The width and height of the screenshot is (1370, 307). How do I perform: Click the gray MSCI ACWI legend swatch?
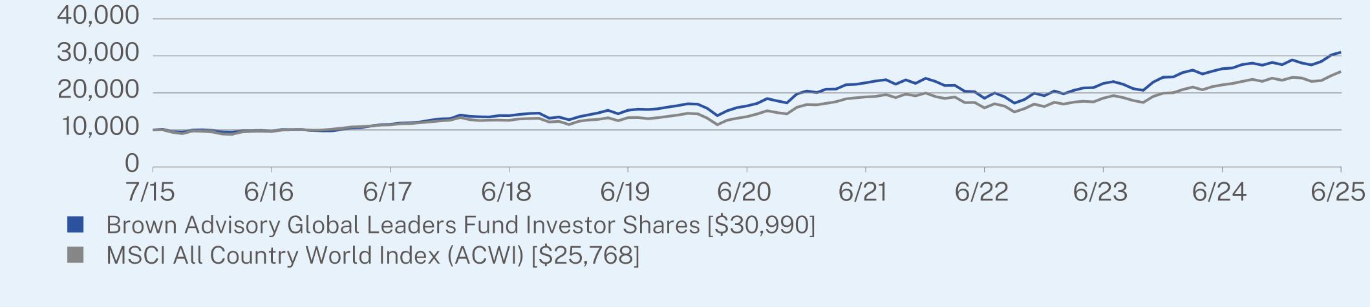click(76, 256)
